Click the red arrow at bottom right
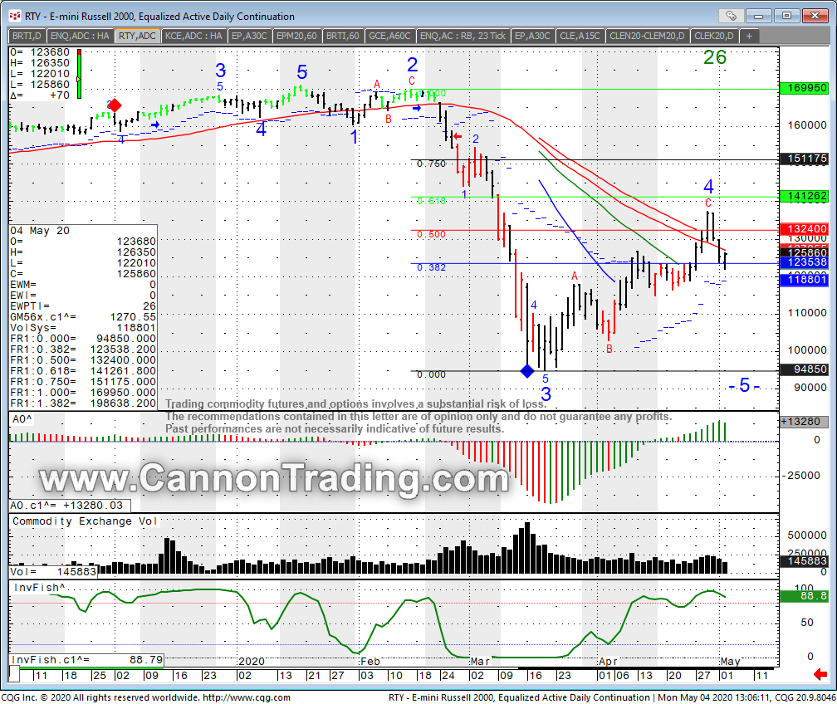 tap(820, 673)
